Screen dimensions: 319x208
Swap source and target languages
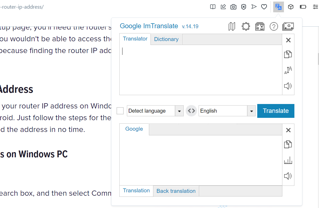click(191, 111)
